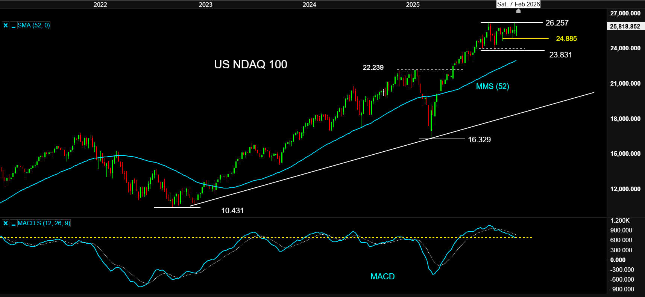Select the 23.831 support label
The image size is (645, 297).
560,55
